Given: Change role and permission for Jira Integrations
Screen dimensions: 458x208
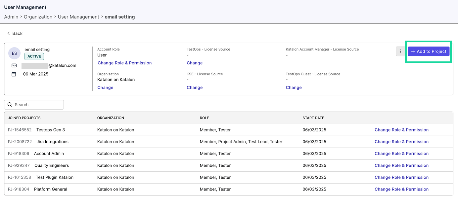Looking at the screenshot, I should click(x=401, y=142).
